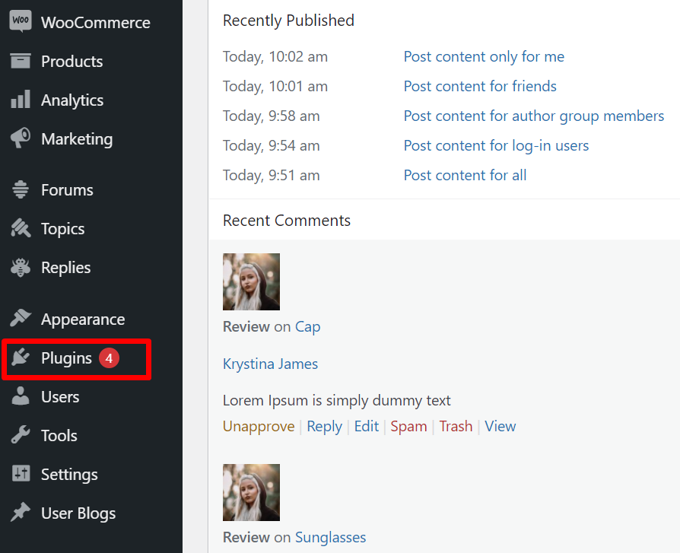Screen dimensions: 680x553
Task: Open the Users menu item
Action: click(x=61, y=396)
